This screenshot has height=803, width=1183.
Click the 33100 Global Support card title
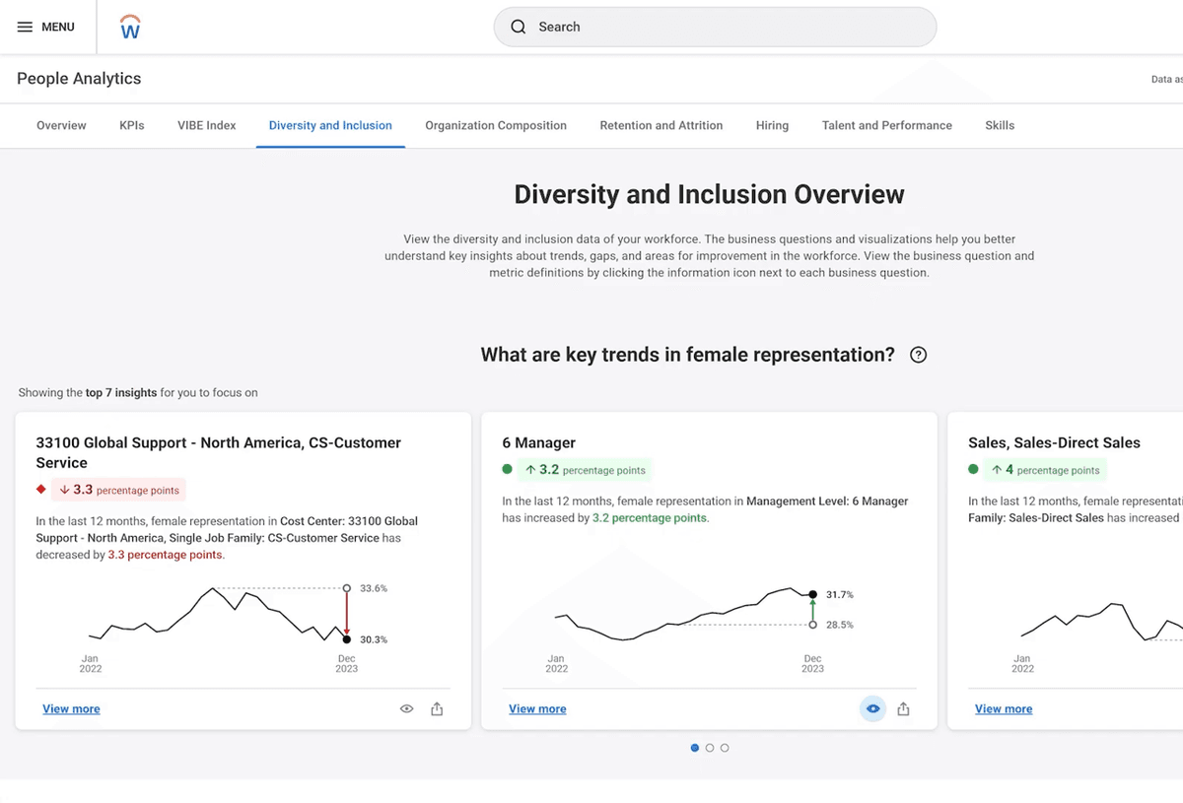pyautogui.click(x=219, y=452)
